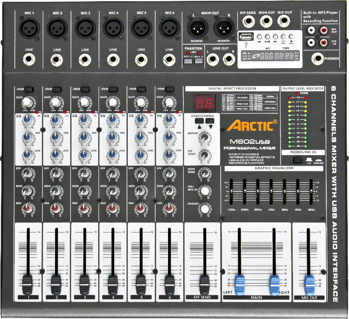
Task: Click the red digital effect preset display
Action: [x=205, y=103]
